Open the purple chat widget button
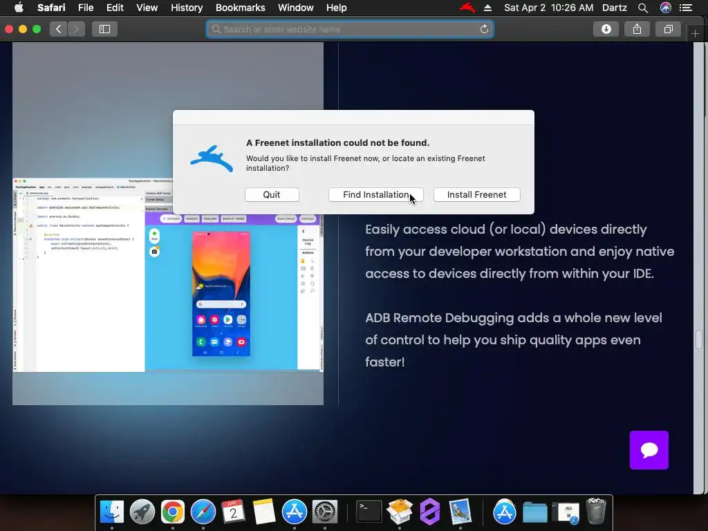This screenshot has height=531, width=708. (x=649, y=449)
